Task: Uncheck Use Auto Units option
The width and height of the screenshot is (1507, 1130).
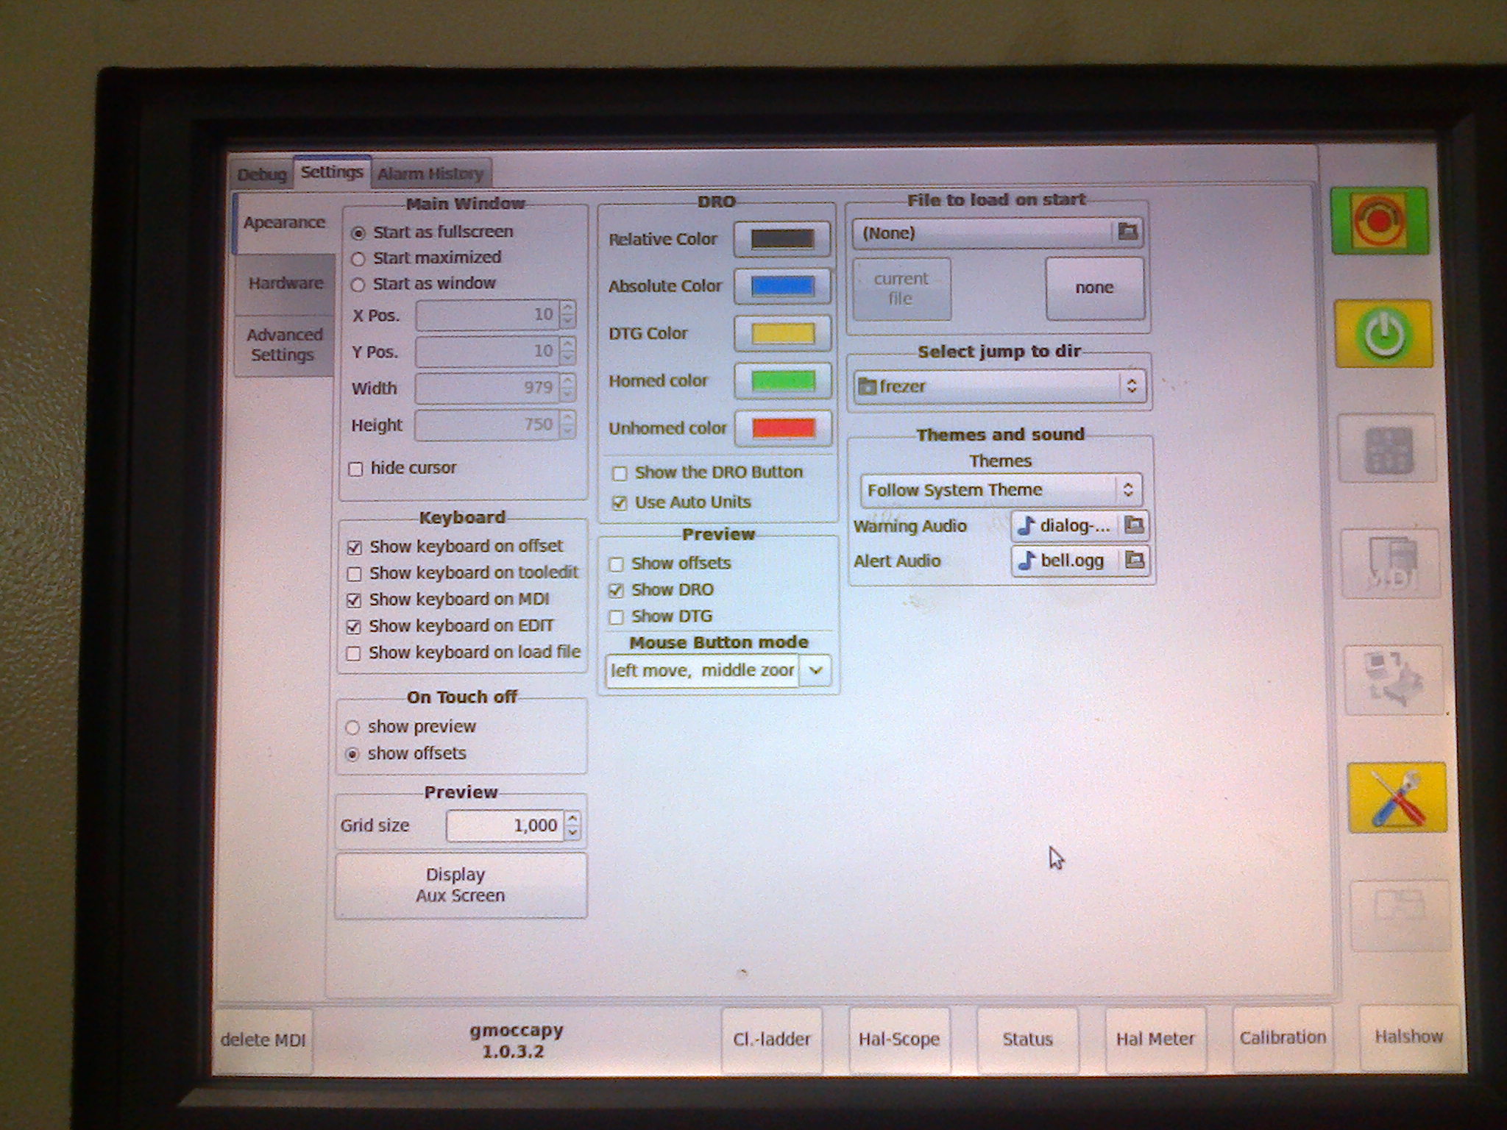Action: [x=620, y=503]
